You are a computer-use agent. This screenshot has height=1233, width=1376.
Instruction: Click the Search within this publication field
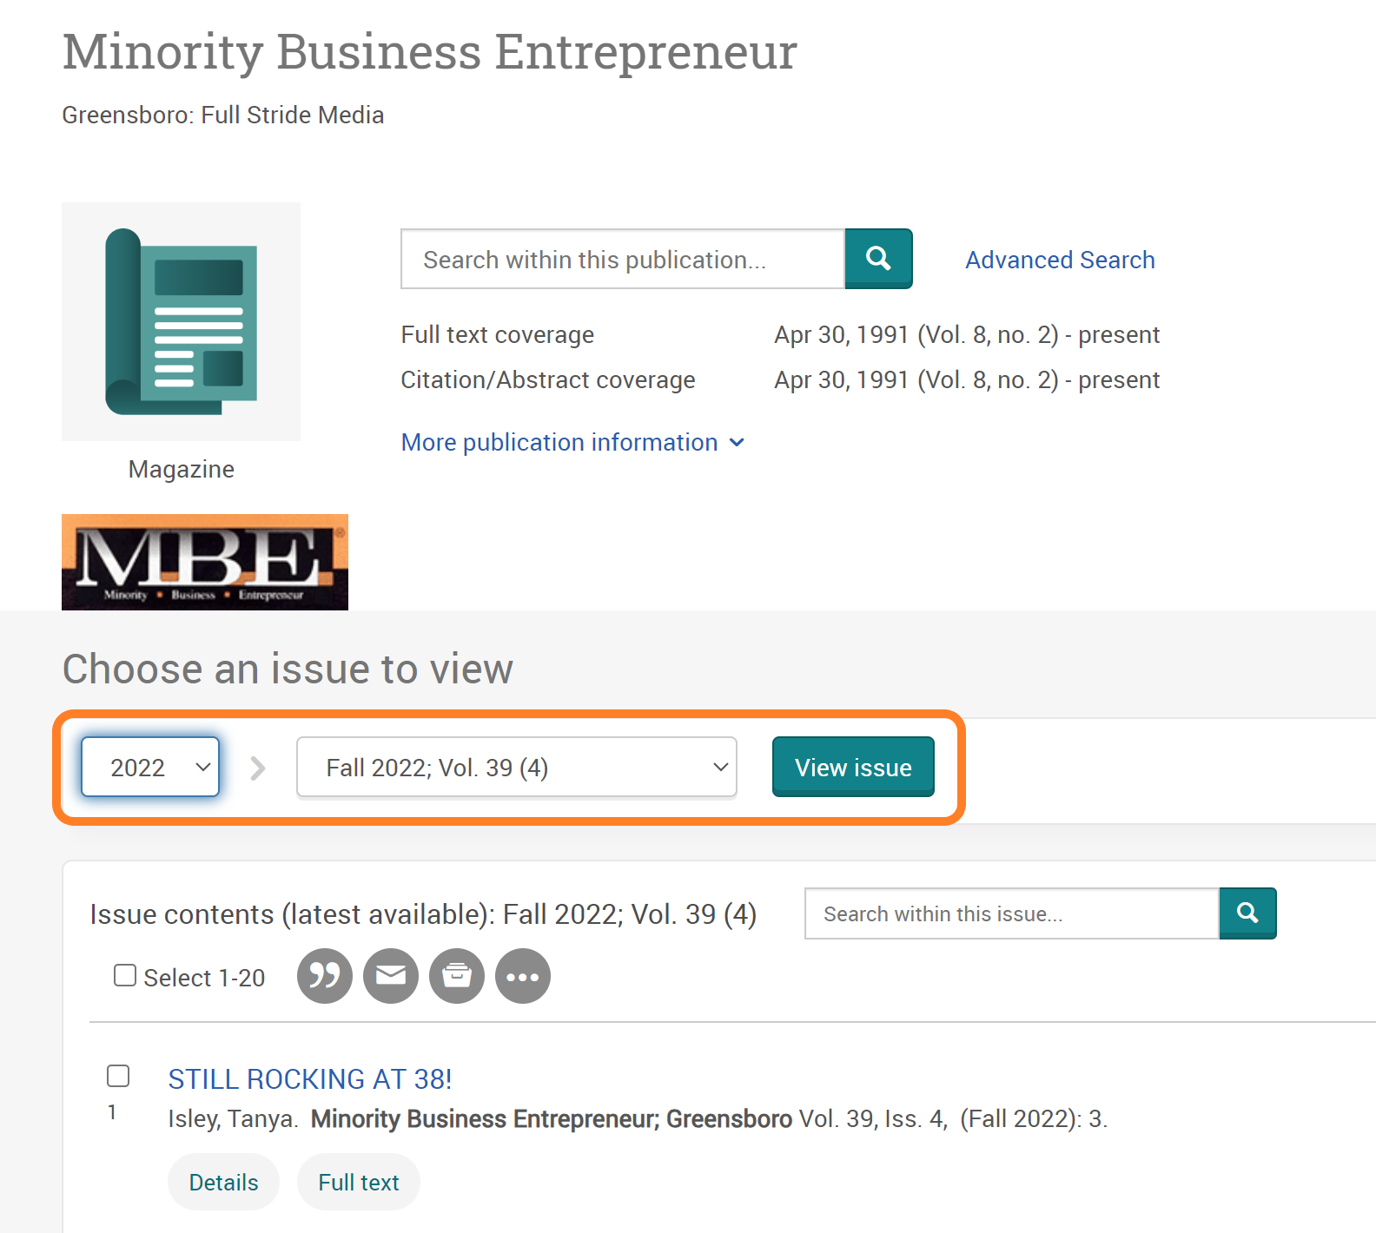[622, 258]
